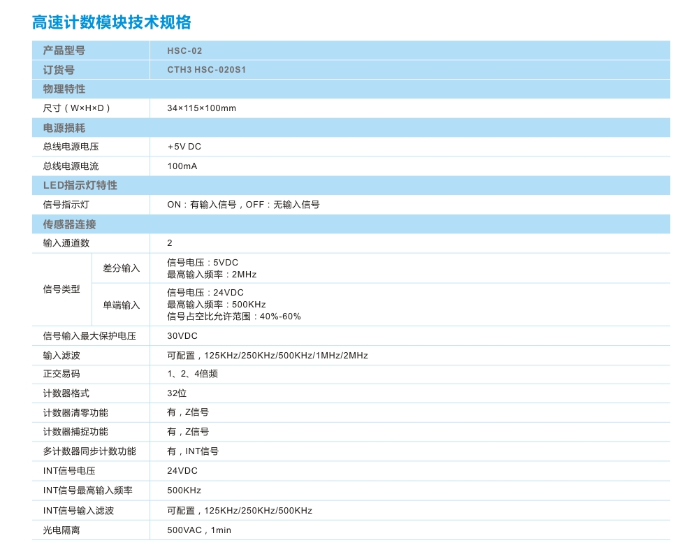The width and height of the screenshot is (698, 552).
Task: Select the 信号指示灯 row label
Action: 66,205
